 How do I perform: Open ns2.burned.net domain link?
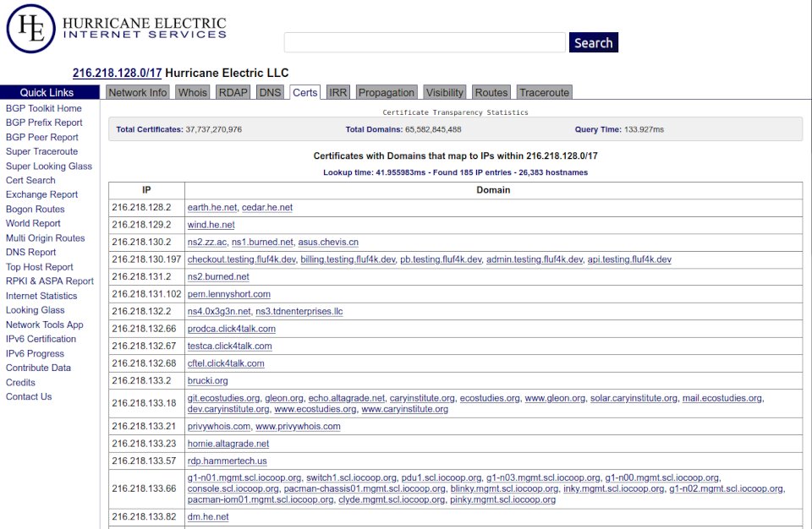(x=218, y=276)
